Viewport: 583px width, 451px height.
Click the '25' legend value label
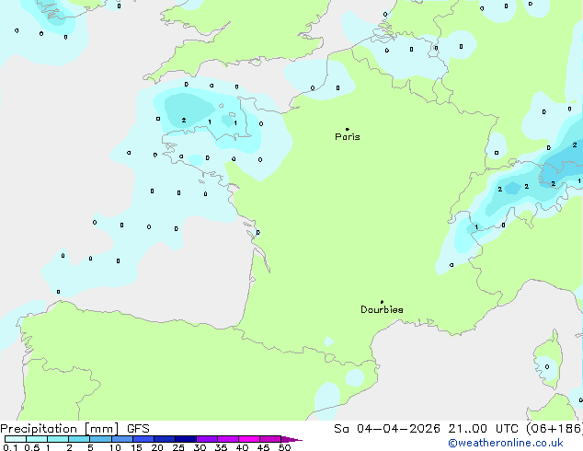178,447
